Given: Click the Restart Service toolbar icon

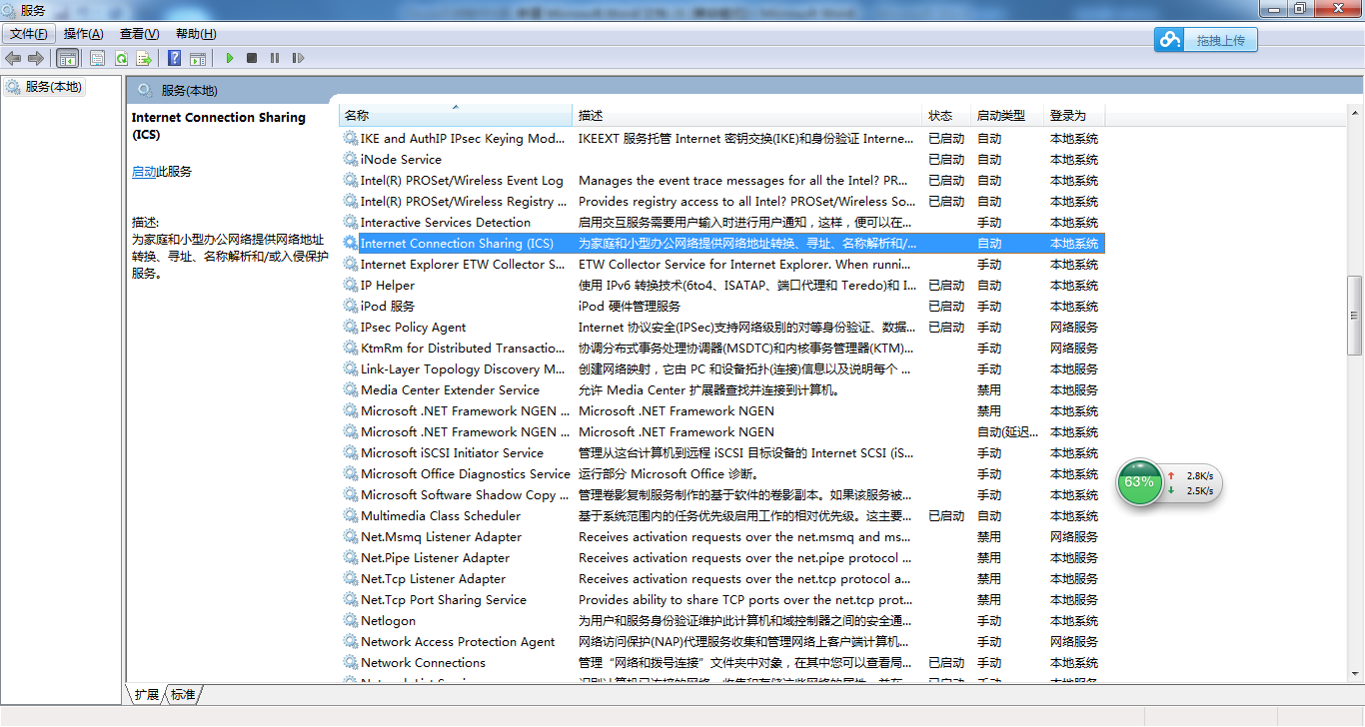Looking at the screenshot, I should coord(298,59).
